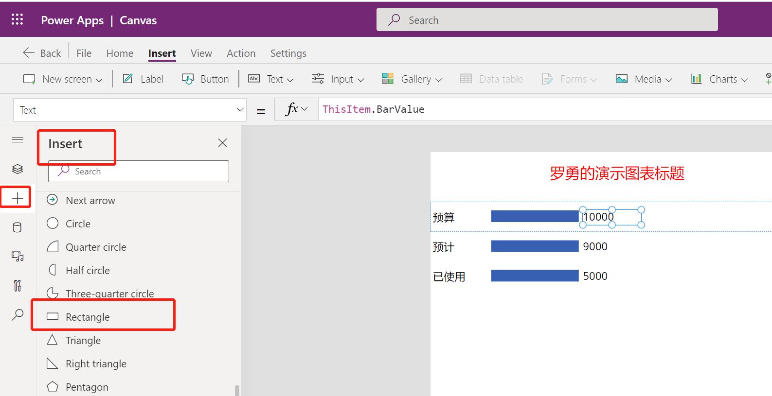Expand the hamburger menu in left sidebar
Viewport: 772px width, 396px height.
click(18, 140)
